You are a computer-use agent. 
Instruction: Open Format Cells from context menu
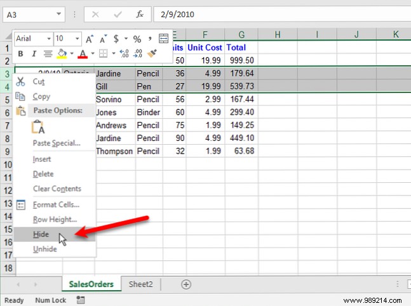click(x=55, y=204)
